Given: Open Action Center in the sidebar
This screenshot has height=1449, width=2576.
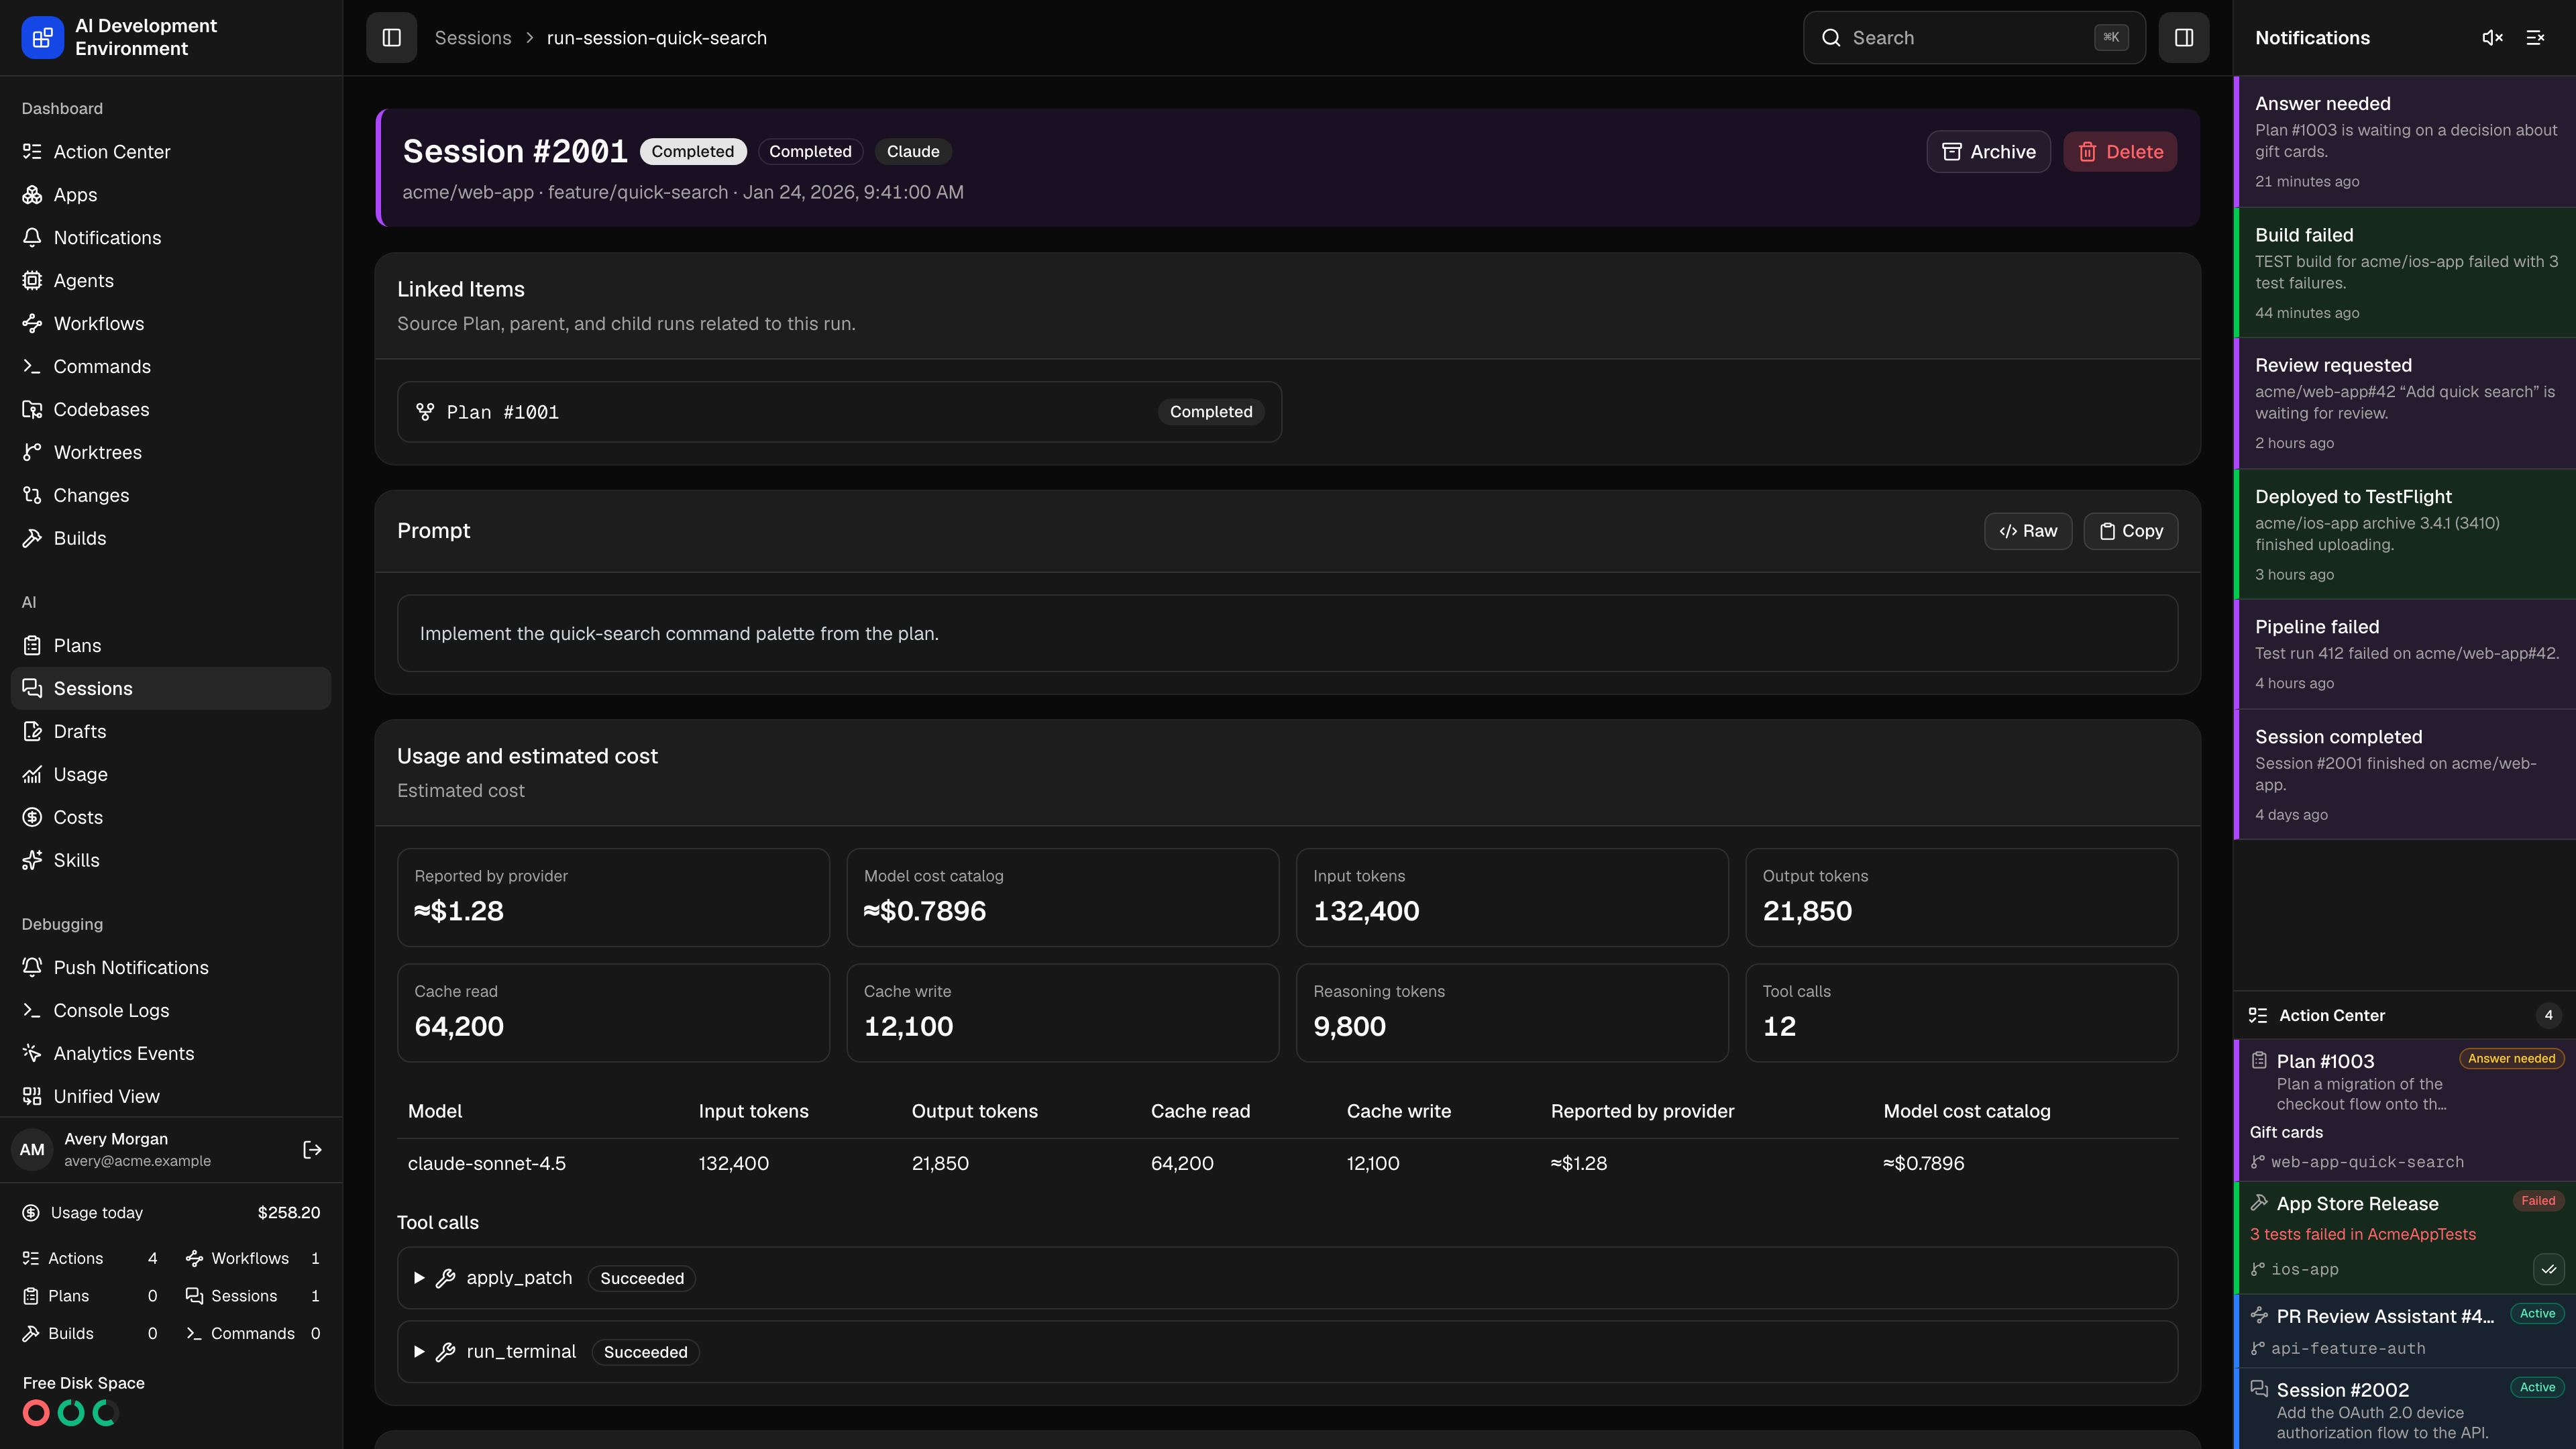Looking at the screenshot, I should (171, 151).
